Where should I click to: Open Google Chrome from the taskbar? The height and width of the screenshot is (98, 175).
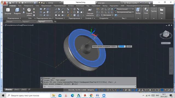click(x=91, y=96)
